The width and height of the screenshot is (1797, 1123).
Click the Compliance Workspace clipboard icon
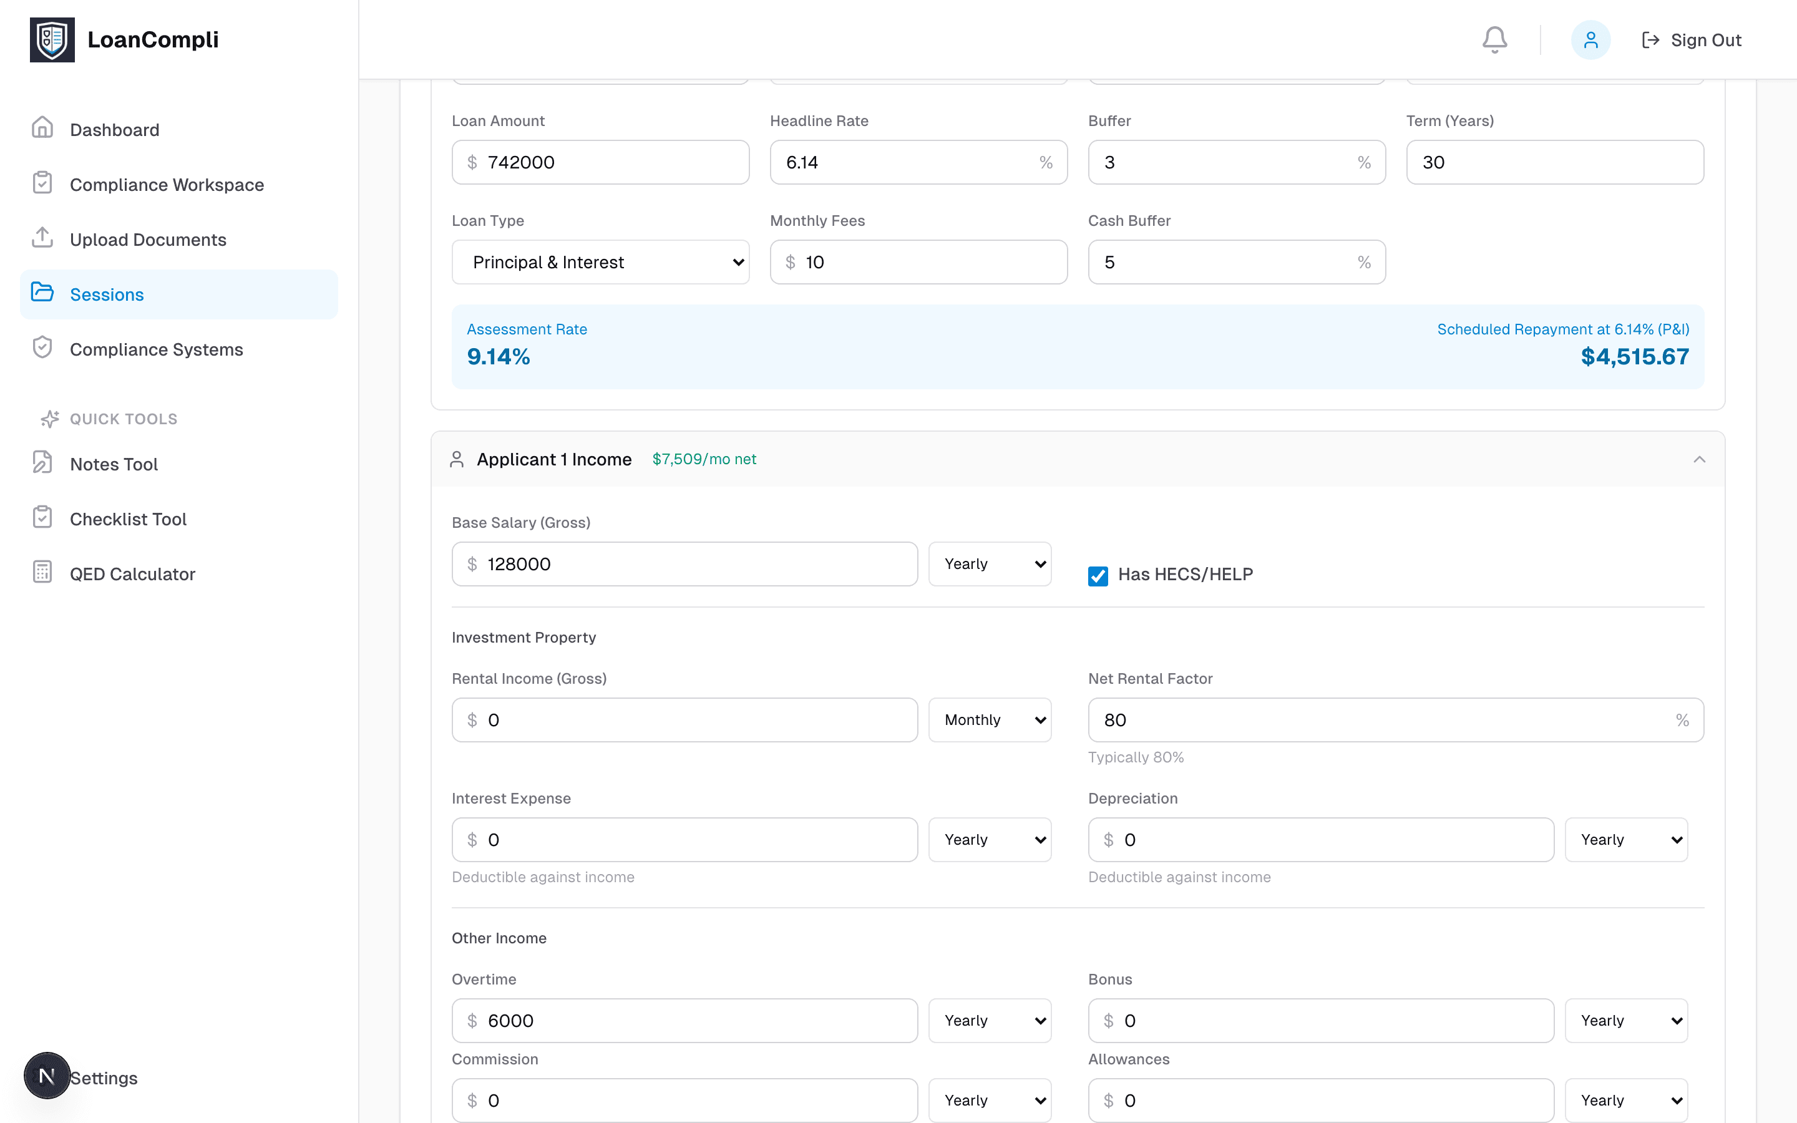tap(42, 183)
